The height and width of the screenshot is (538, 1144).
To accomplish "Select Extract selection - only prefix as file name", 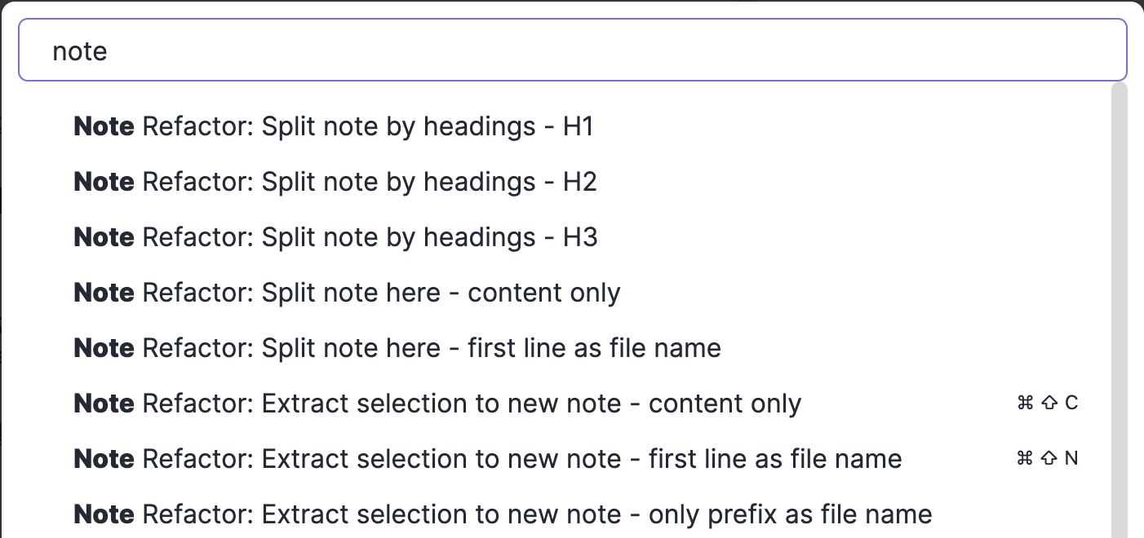I will (503, 514).
